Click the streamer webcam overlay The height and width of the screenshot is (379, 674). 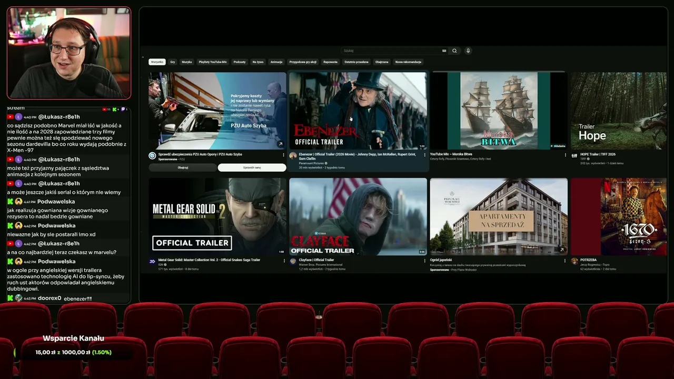point(69,53)
